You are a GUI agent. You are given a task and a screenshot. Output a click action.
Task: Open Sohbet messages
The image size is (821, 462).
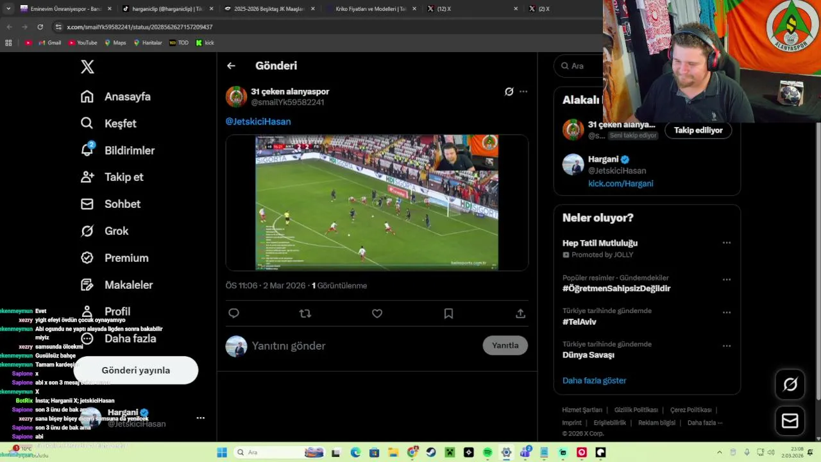click(x=110, y=204)
